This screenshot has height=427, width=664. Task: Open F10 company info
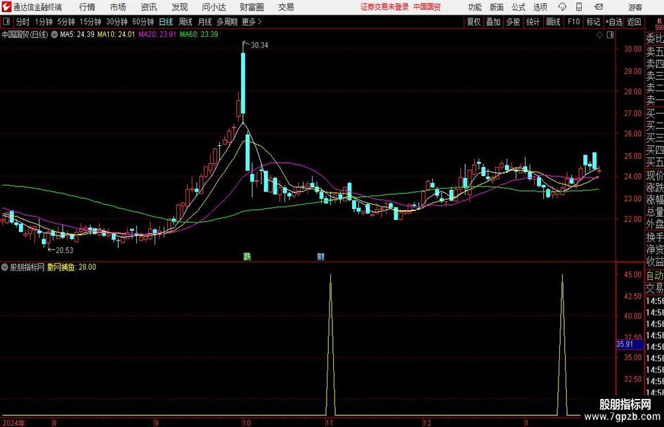click(574, 22)
